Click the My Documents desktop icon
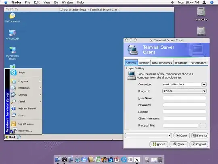Viewport: 218px width, 164px height. tap(12, 15)
